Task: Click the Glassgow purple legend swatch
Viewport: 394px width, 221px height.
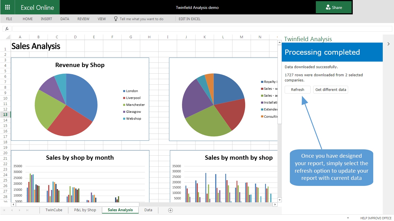Action: pyautogui.click(x=124, y=112)
